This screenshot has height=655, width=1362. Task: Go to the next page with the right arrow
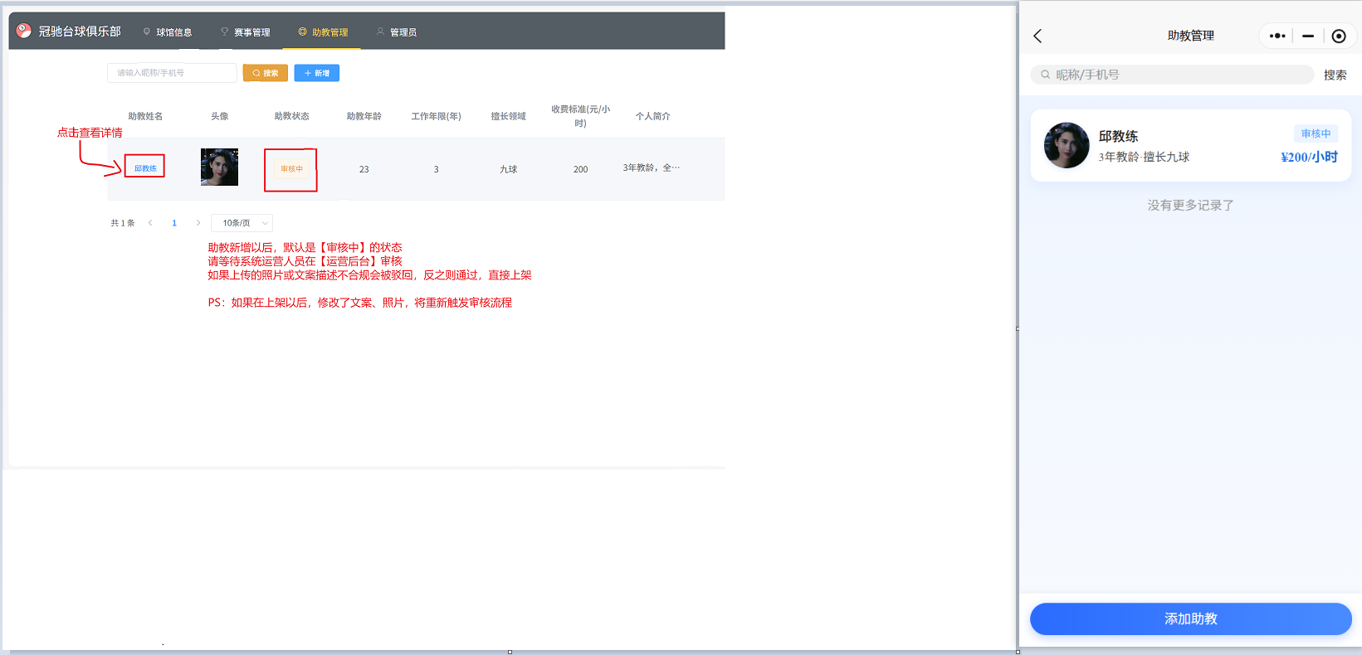[x=198, y=223]
